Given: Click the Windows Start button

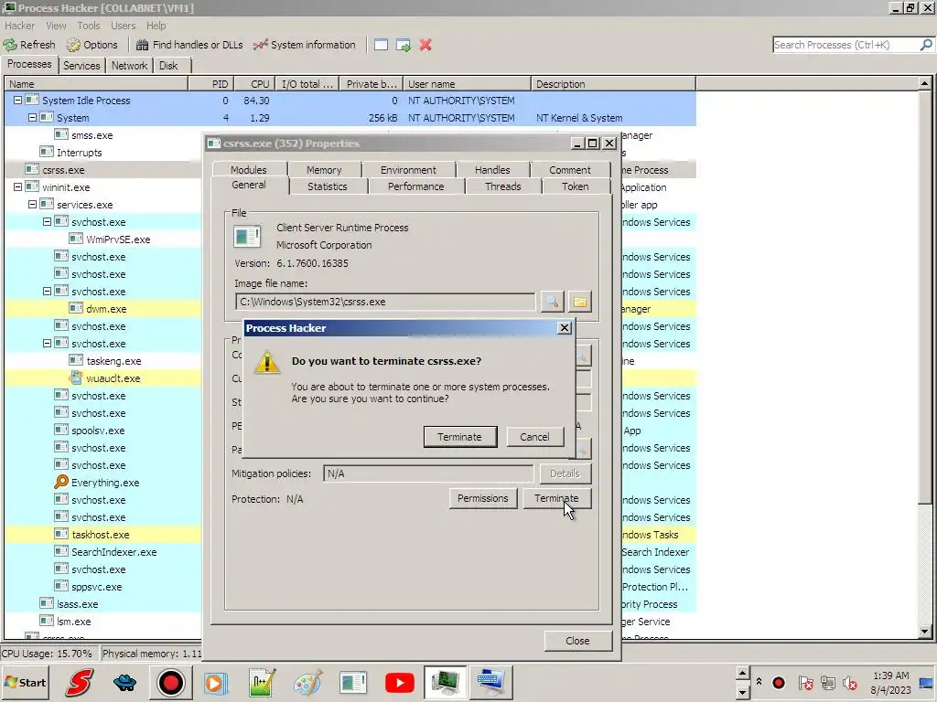Looking at the screenshot, I should (x=25, y=682).
